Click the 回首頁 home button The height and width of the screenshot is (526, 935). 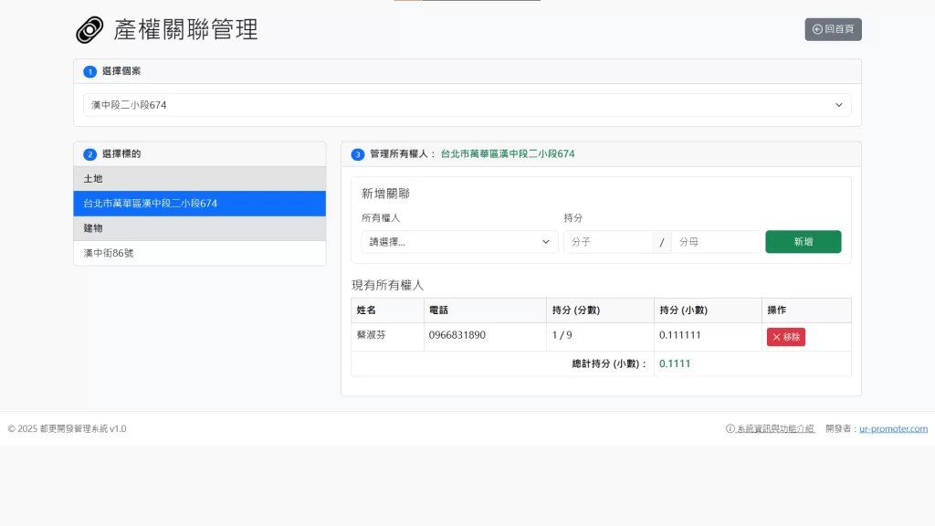(x=833, y=29)
